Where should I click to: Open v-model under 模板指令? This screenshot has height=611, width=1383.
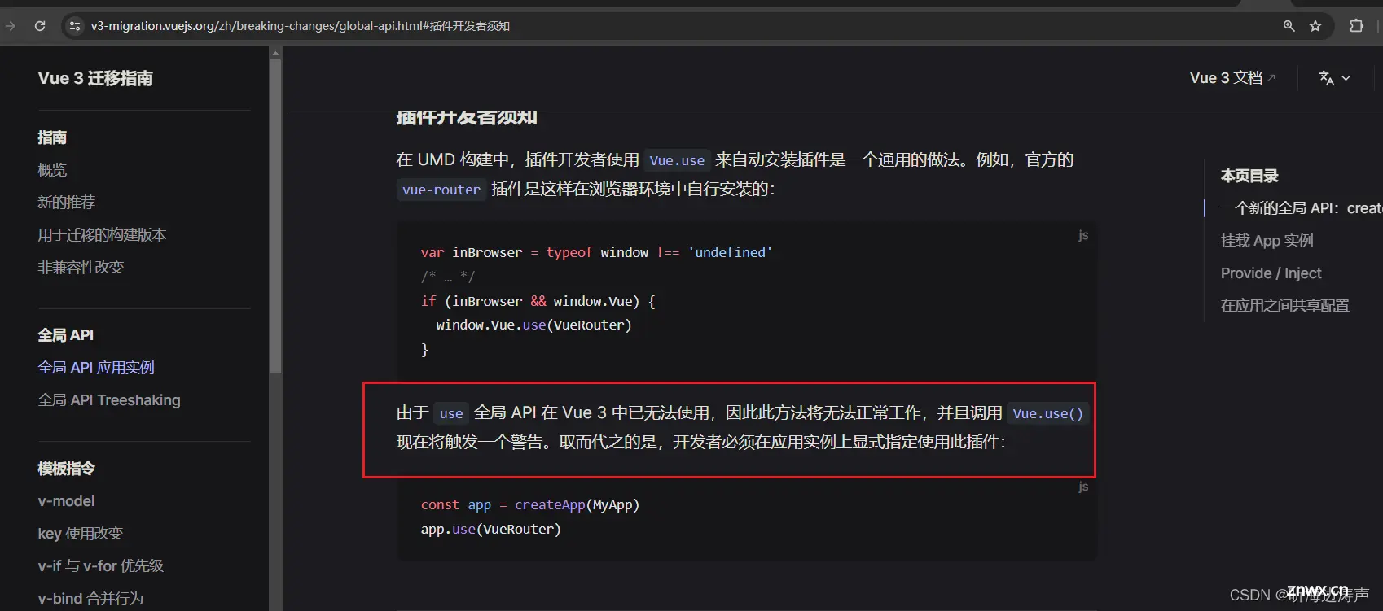(66, 501)
